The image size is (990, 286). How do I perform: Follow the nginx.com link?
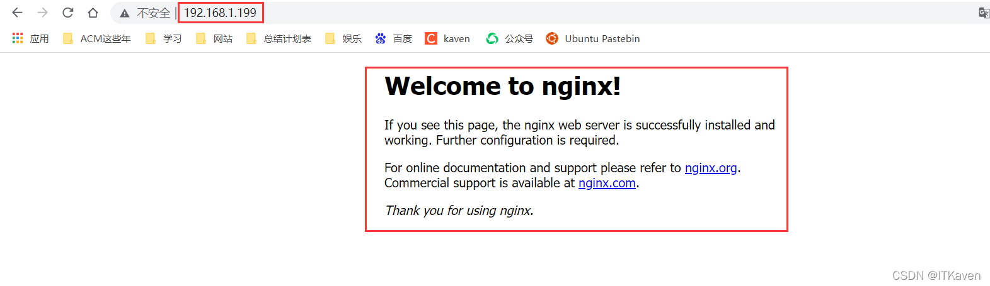pyautogui.click(x=607, y=183)
